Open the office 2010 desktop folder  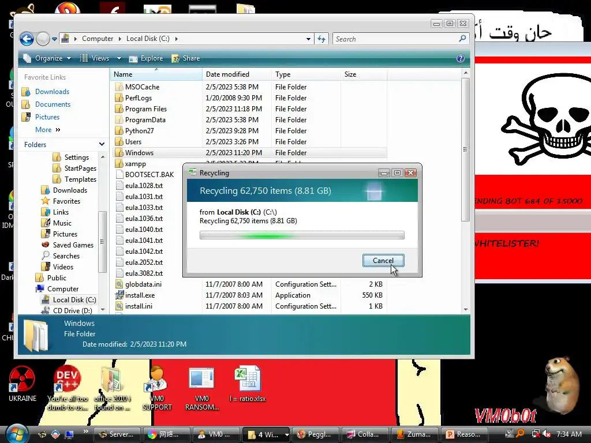112,388
